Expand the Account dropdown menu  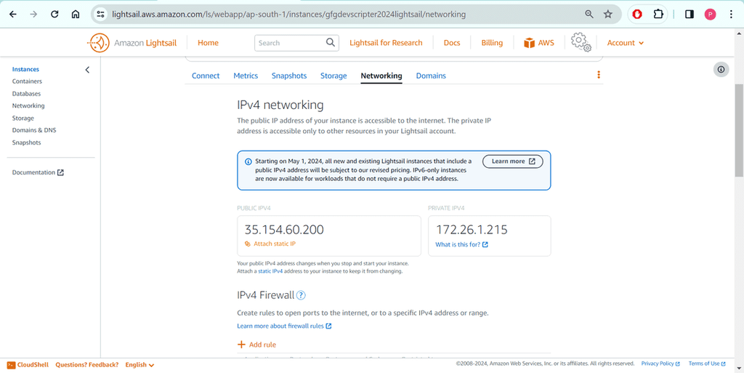pyautogui.click(x=626, y=43)
